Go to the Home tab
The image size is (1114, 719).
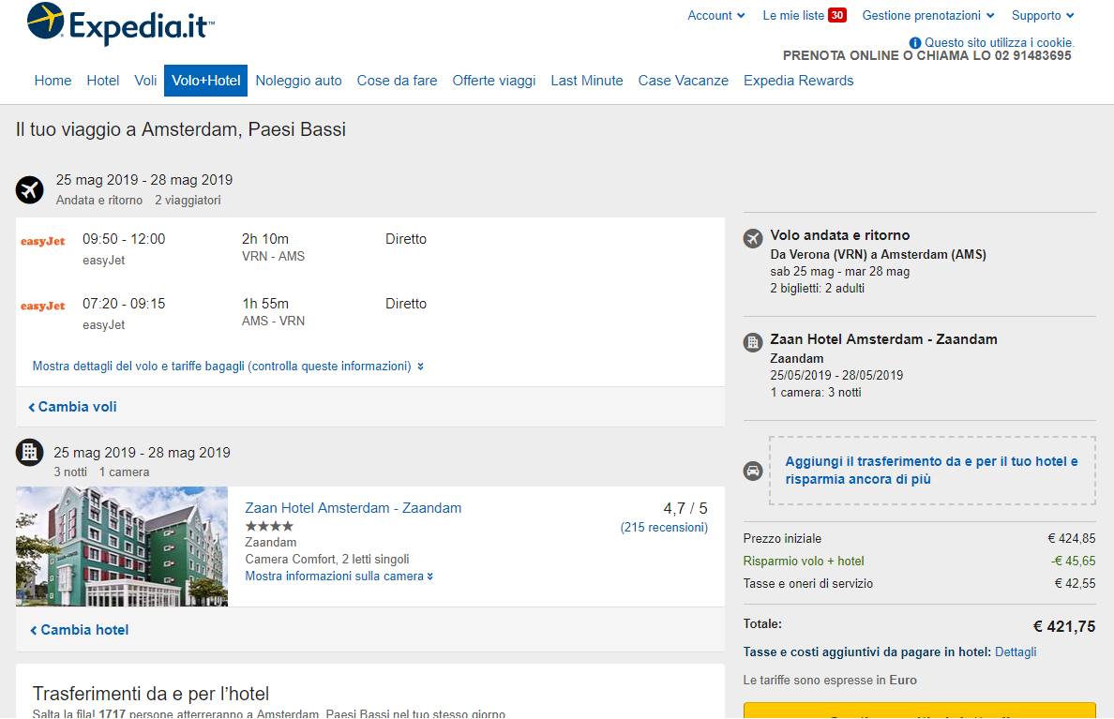[53, 81]
